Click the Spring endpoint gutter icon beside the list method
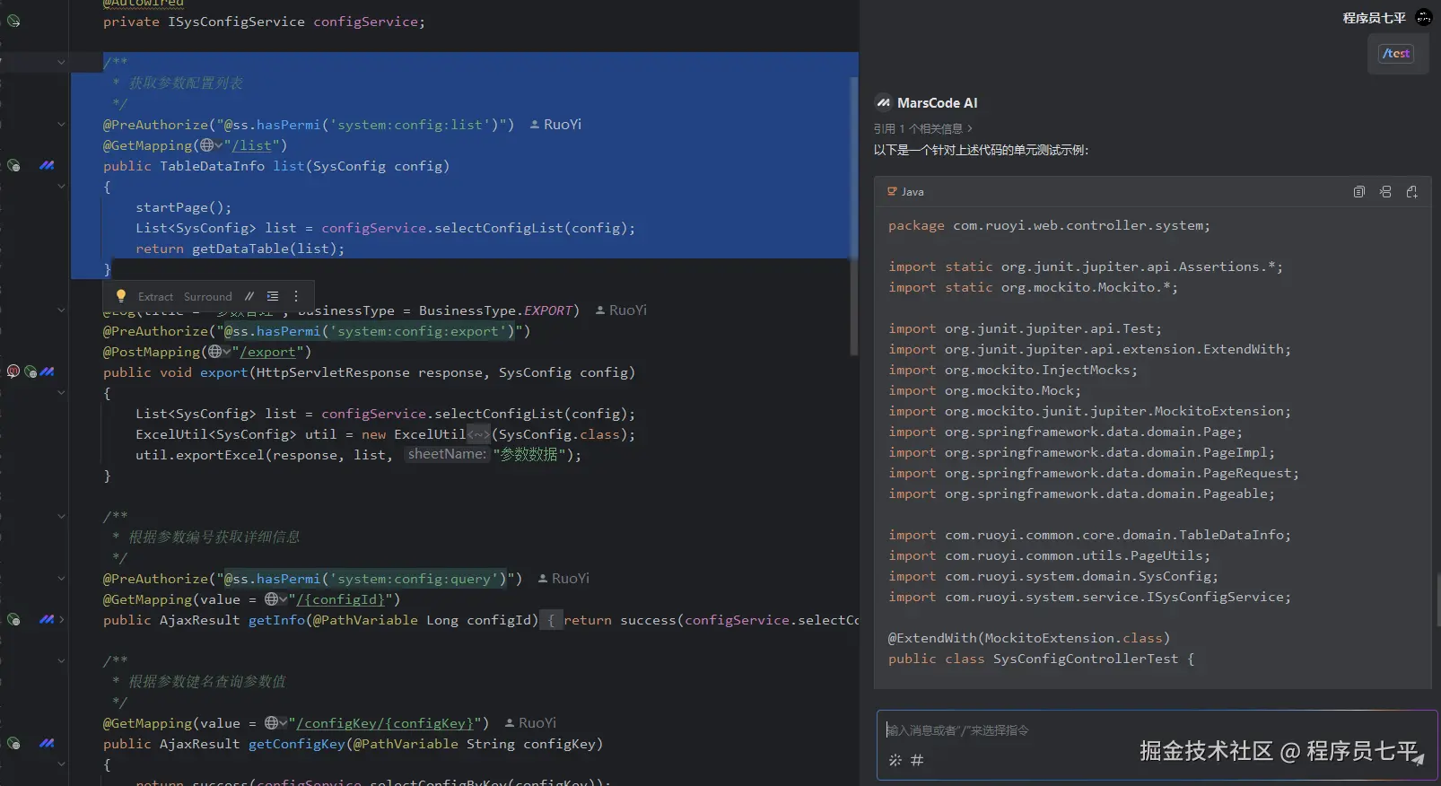Viewport: 1441px width, 786px height. (x=13, y=165)
